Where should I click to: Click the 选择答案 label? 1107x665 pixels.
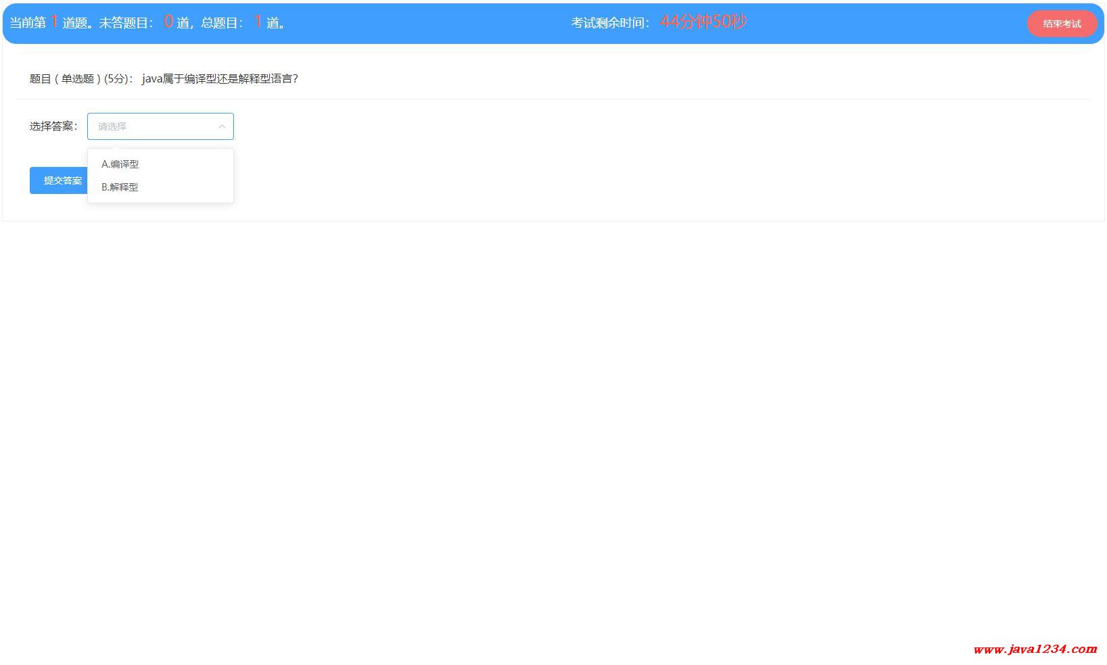[53, 126]
